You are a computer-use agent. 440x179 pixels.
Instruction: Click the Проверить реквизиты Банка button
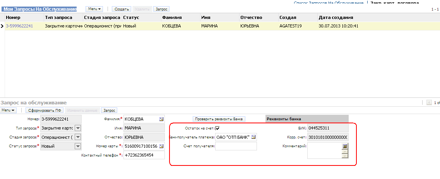tap(219, 119)
